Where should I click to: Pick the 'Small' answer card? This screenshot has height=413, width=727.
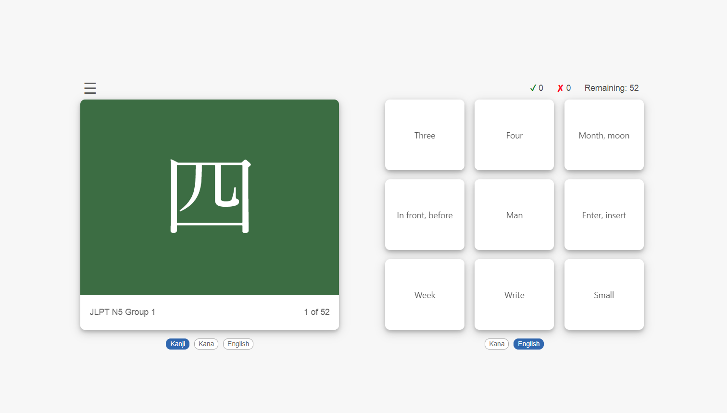604,294
